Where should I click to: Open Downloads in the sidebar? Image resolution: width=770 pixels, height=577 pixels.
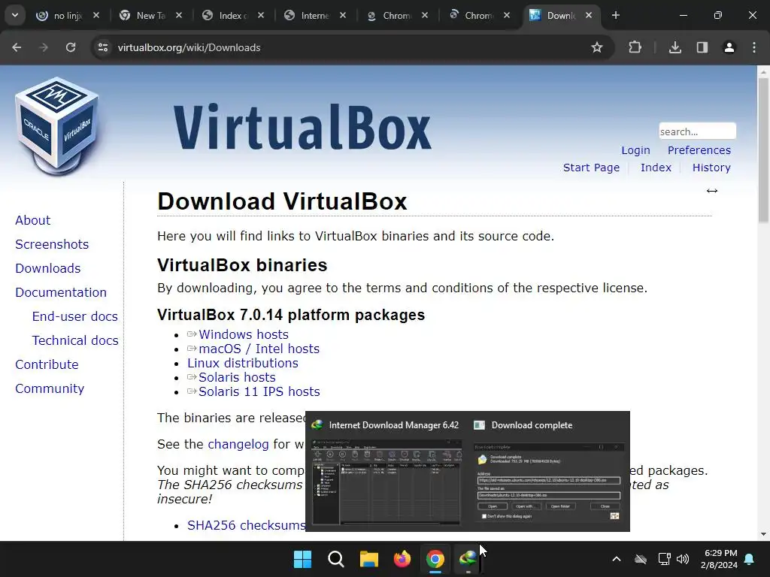coord(48,268)
